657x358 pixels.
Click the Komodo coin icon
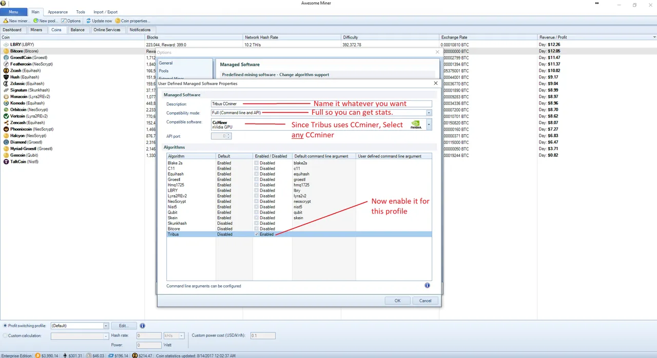tap(6, 103)
